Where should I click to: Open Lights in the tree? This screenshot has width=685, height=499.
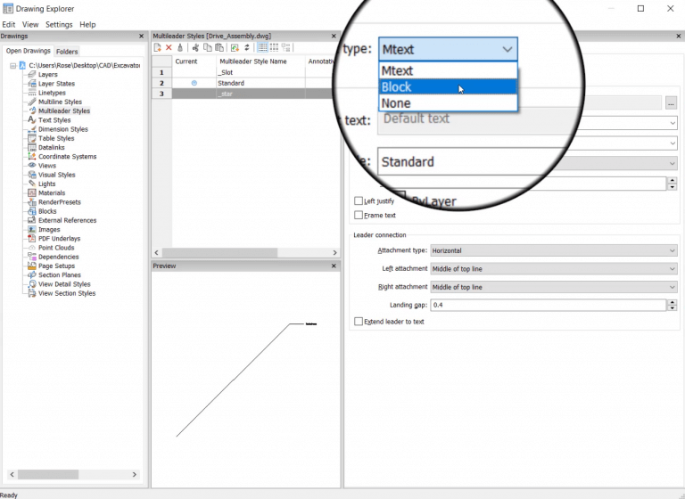[46, 184]
